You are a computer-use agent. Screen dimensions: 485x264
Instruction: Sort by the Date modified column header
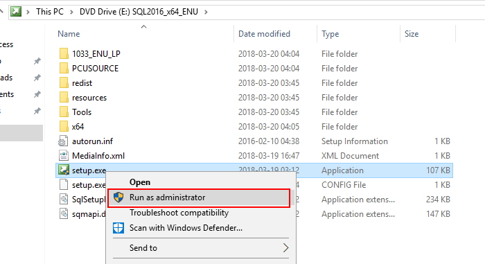coord(264,34)
